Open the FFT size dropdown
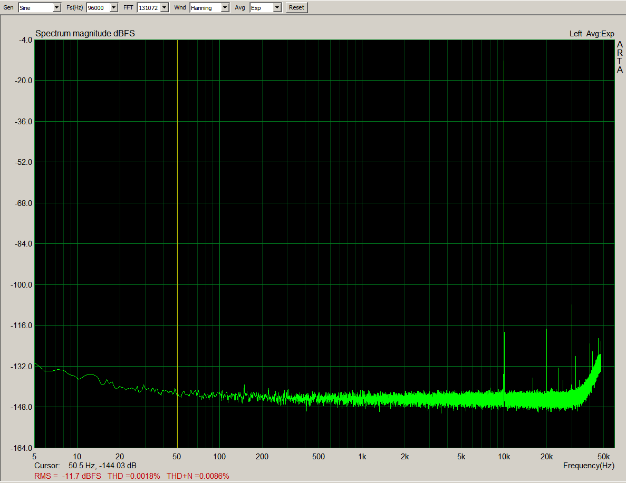The height and width of the screenshot is (483, 626). click(165, 7)
